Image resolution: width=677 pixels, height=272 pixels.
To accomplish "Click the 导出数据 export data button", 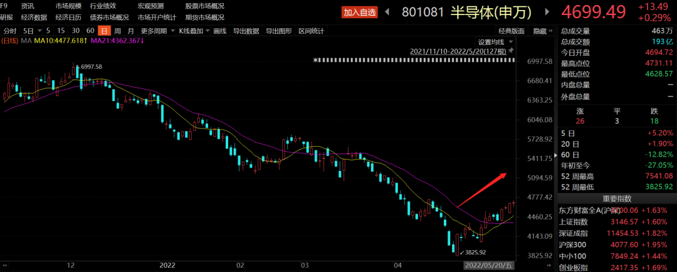I will pos(246,31).
